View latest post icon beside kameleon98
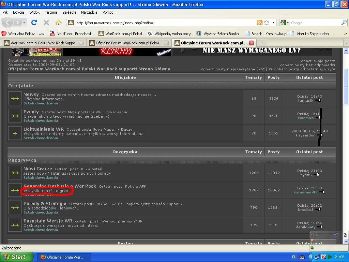The width and height of the screenshot is (349, 262). coord(322,192)
